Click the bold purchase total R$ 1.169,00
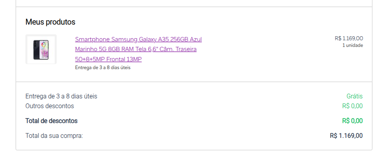 point(346,136)
